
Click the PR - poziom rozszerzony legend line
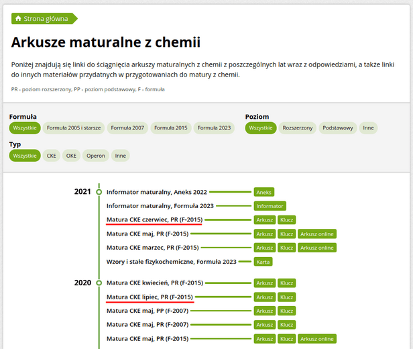pos(88,89)
